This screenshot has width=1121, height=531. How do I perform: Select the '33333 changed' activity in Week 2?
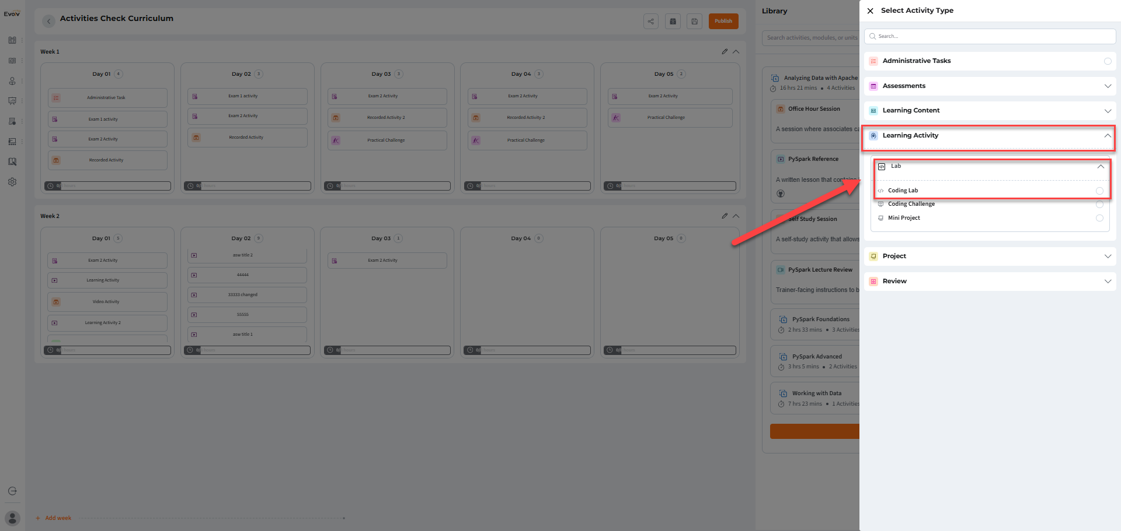(248, 295)
